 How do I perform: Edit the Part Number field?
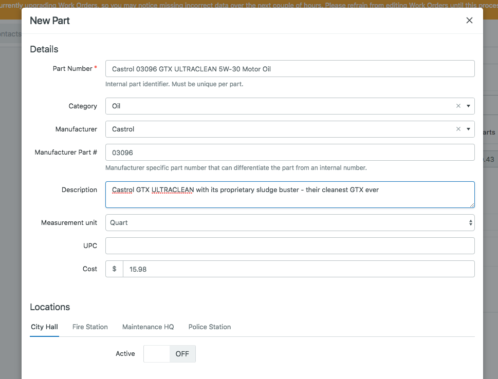(x=290, y=69)
